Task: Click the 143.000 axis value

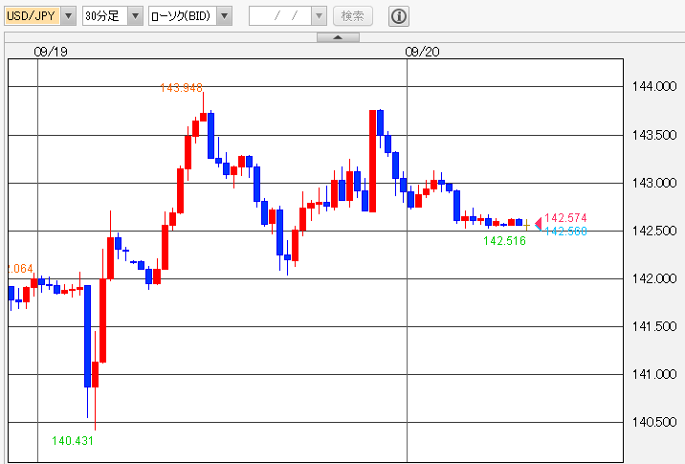Action: [x=654, y=183]
